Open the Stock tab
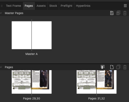Screen dimensions: 129x102 click(x=53, y=6)
